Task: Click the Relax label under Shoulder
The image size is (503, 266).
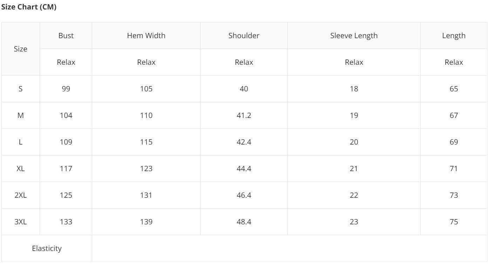Action: 244,62
